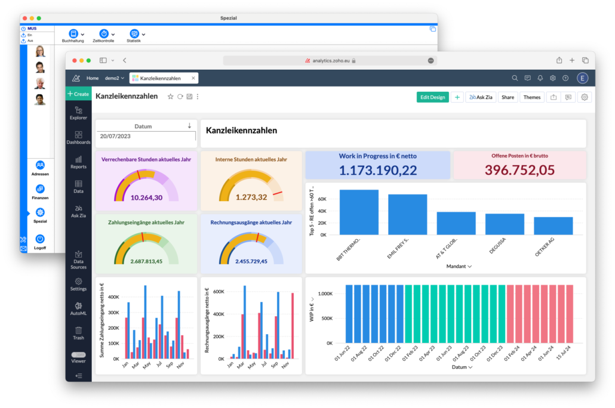Open the Finanzen module icon
Image resolution: width=615 pixels, height=408 pixels.
(40, 191)
